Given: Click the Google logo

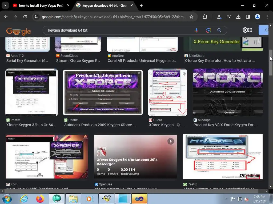Looking at the screenshot, I should coord(19,31).
